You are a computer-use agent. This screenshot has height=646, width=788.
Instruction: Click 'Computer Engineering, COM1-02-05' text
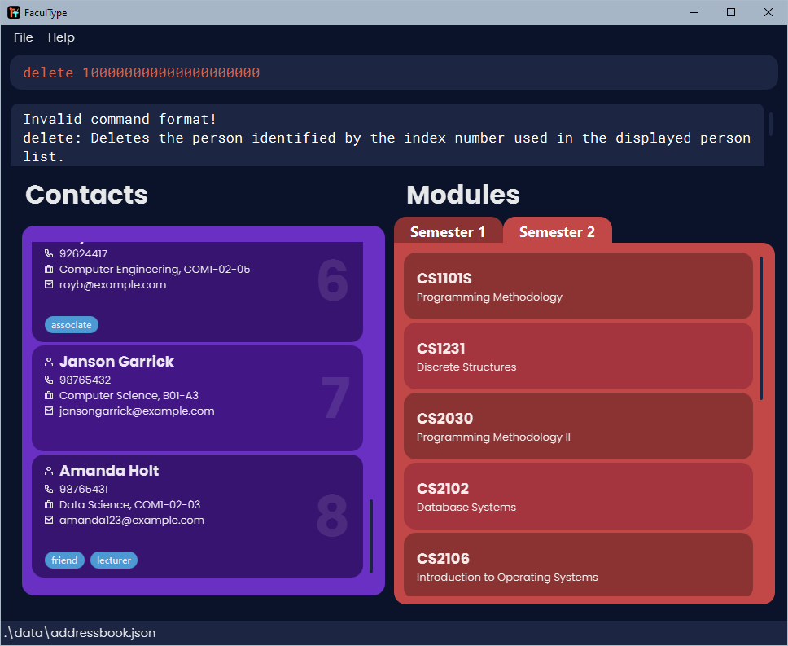click(155, 269)
